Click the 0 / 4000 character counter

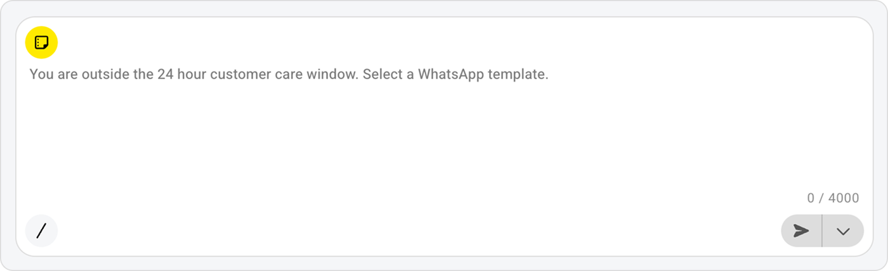pos(833,198)
